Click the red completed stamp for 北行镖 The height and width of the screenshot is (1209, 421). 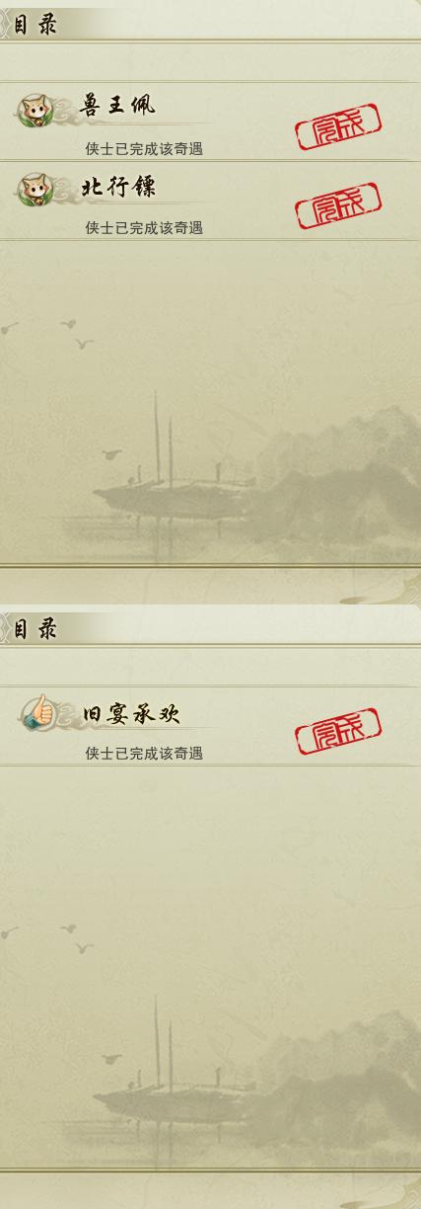(x=338, y=205)
